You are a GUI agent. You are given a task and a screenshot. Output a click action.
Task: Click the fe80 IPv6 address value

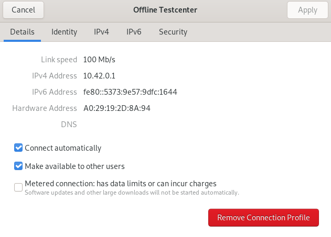[x=130, y=92]
